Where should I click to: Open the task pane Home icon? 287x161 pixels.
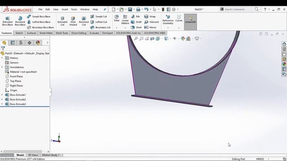click(x=284, y=44)
